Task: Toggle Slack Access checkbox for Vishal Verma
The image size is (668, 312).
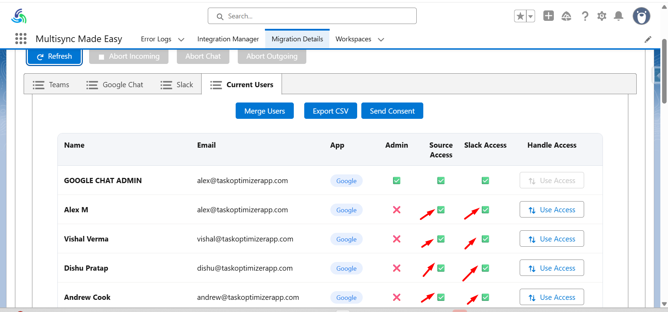Action: click(485, 239)
